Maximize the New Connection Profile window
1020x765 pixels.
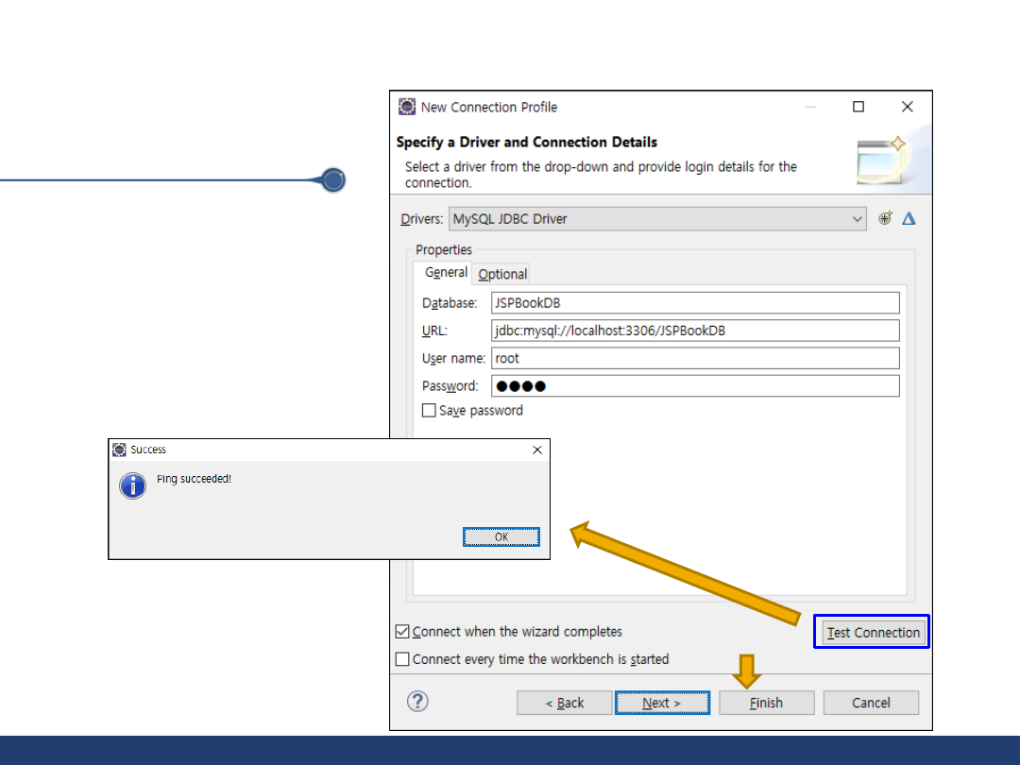pyautogui.click(x=858, y=107)
